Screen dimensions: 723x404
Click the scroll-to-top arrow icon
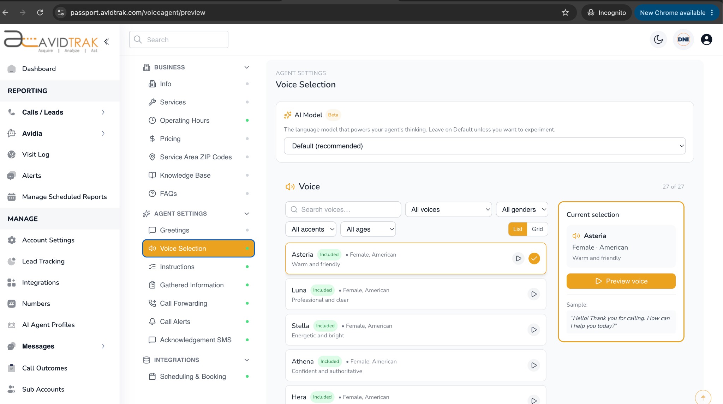[703, 397]
